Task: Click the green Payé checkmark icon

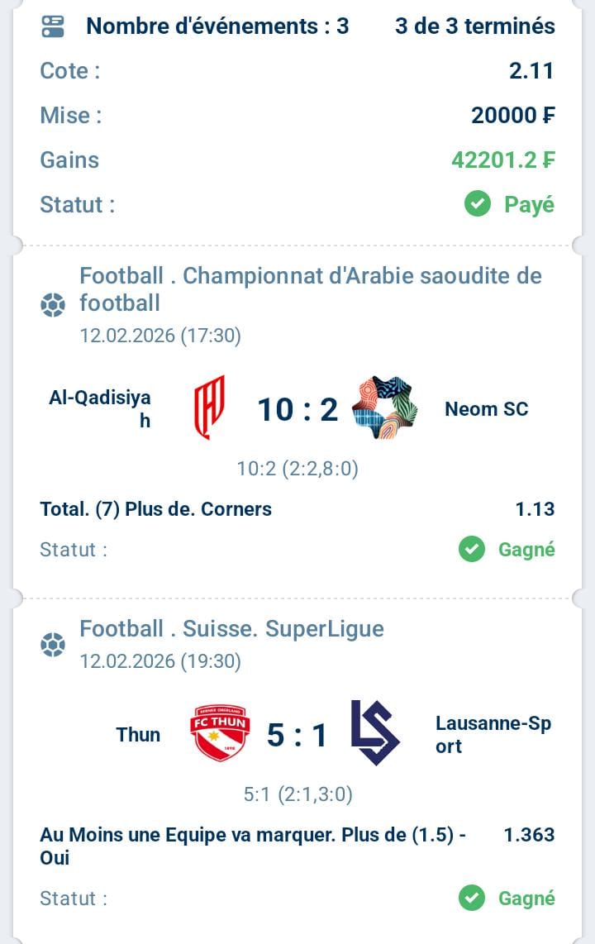Action: [x=478, y=204]
